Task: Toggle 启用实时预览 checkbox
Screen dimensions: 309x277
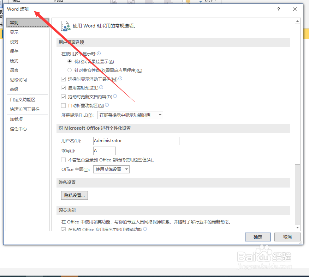Action: 64,88
